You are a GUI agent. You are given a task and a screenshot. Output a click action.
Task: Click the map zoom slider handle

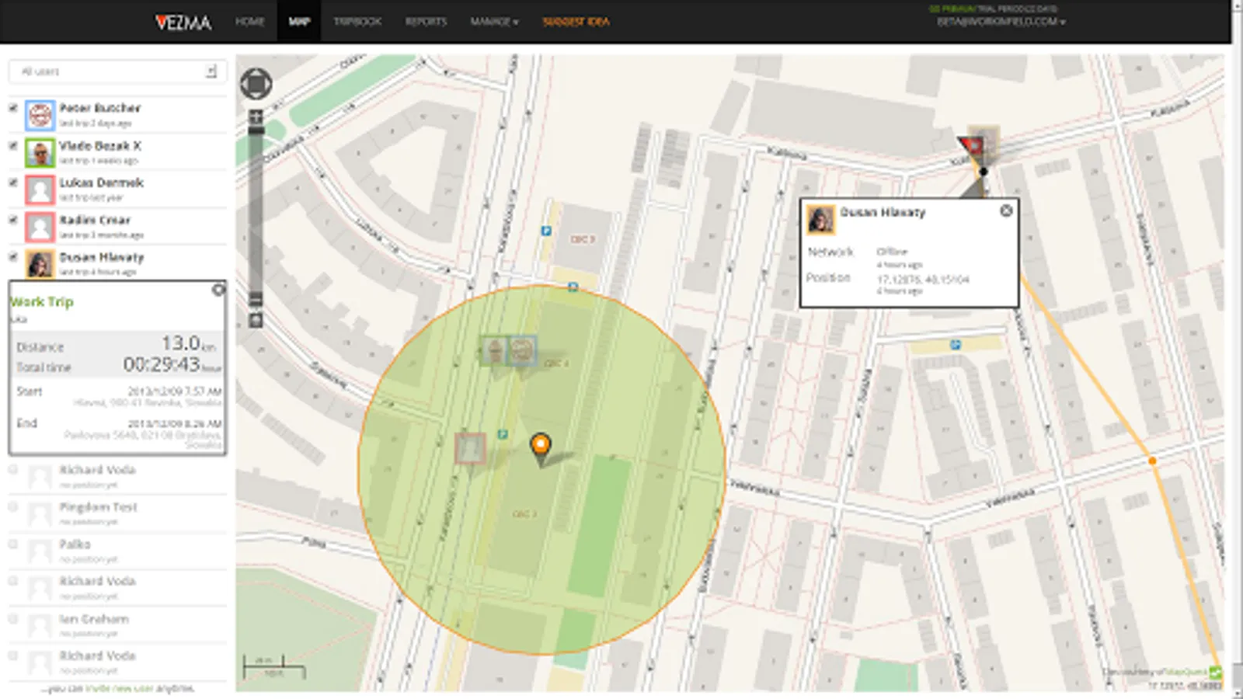point(256,131)
